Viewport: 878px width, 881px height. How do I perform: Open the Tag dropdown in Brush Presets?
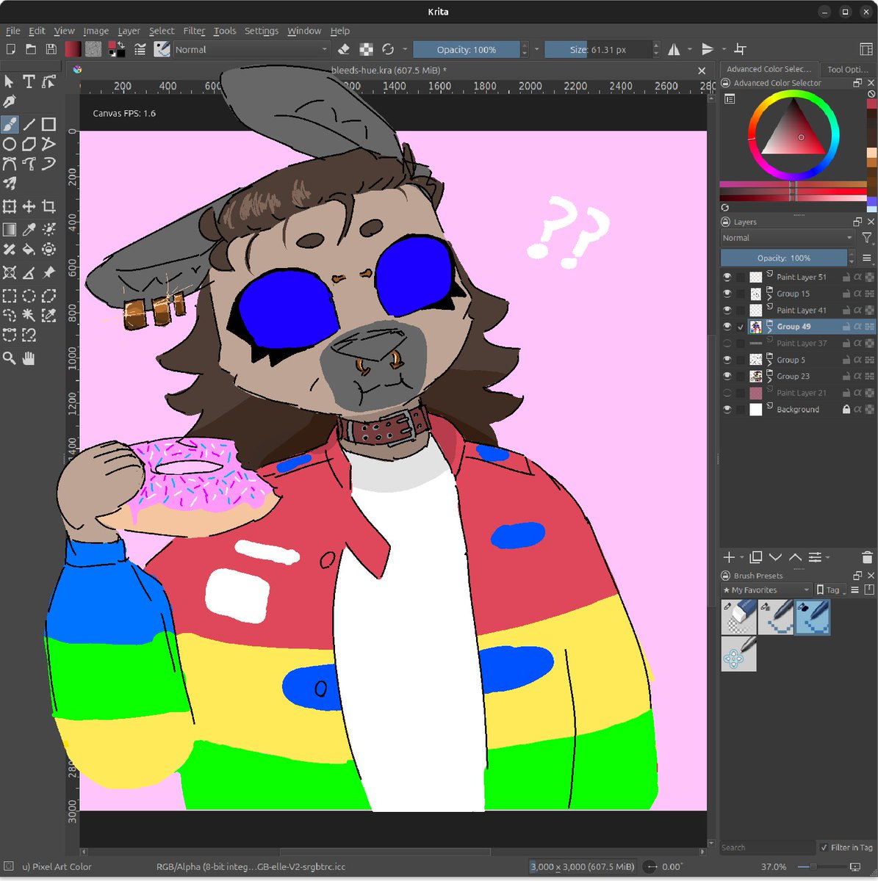pos(832,590)
